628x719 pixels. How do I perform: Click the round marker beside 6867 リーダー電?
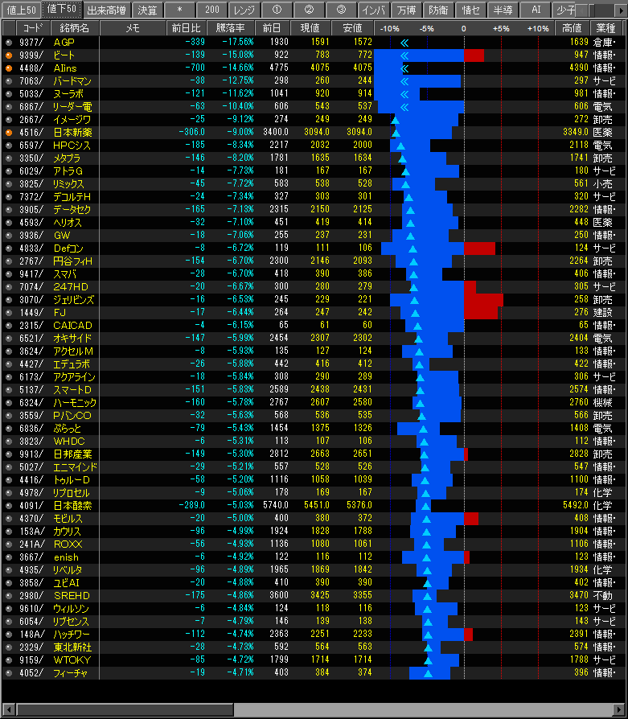[x=9, y=107]
